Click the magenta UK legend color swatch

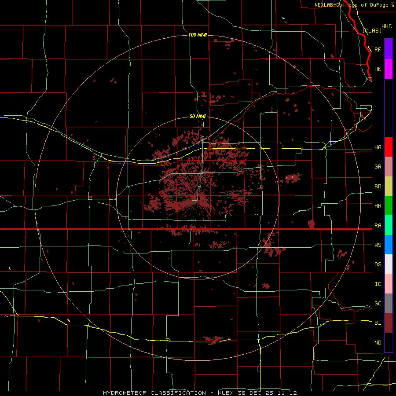(x=389, y=69)
